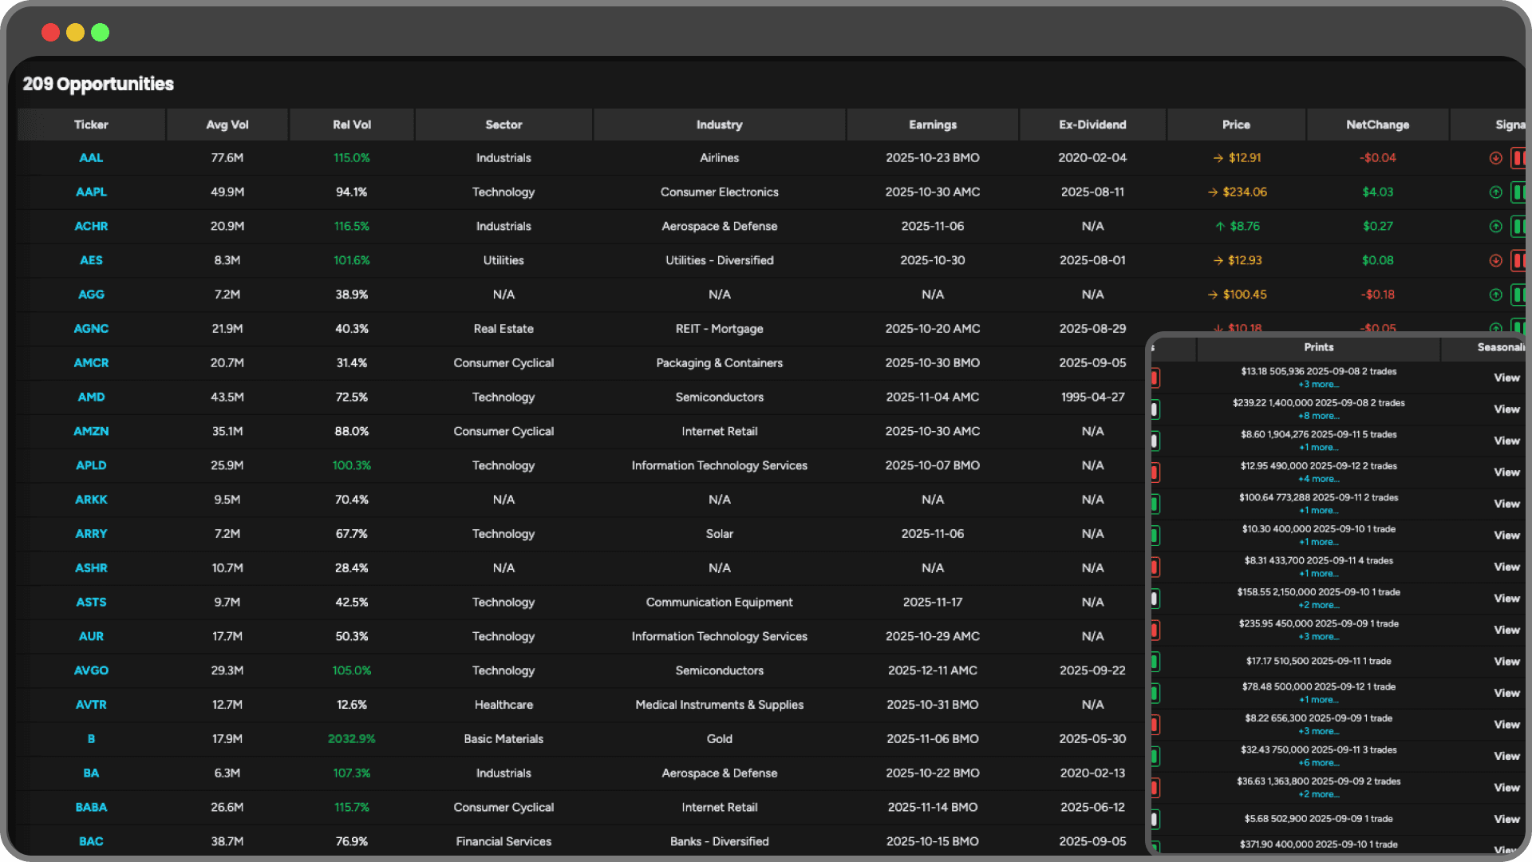Screen dimensions: 1532x862
Task: Click the sideways arrow beside the $12.93 price
Action: 1218,261
